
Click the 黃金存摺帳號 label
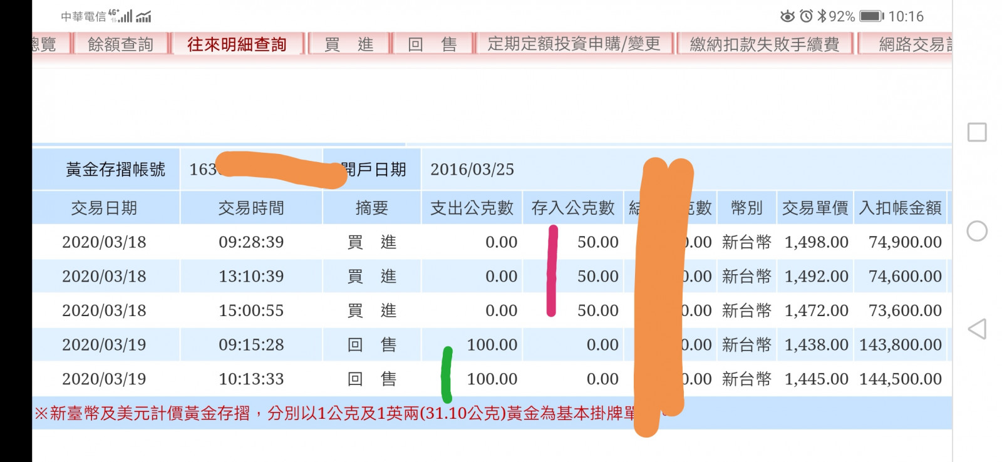[116, 170]
